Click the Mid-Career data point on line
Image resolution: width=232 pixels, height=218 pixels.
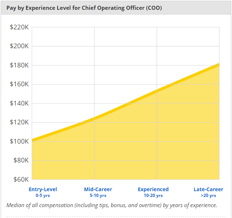tap(94, 118)
